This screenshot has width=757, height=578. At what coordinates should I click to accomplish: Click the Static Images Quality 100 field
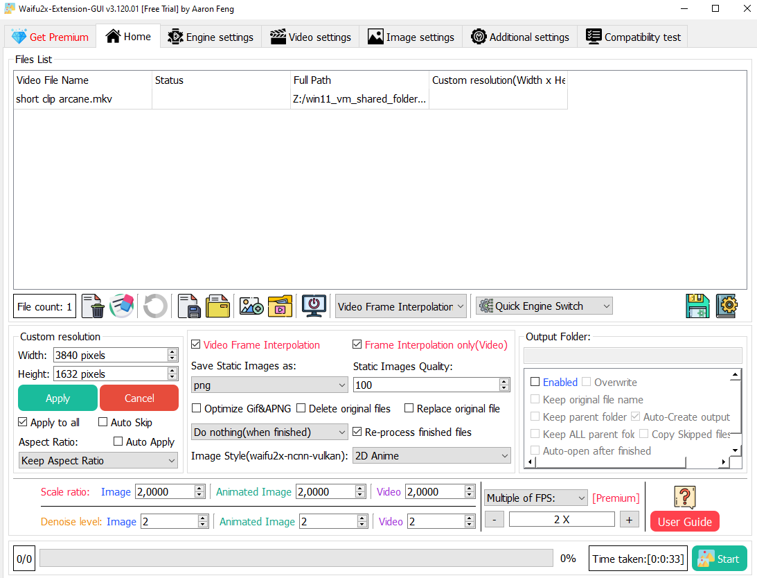click(431, 385)
